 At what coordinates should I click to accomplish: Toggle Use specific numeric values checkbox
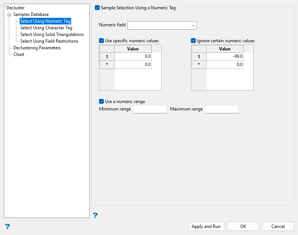tap(101, 41)
